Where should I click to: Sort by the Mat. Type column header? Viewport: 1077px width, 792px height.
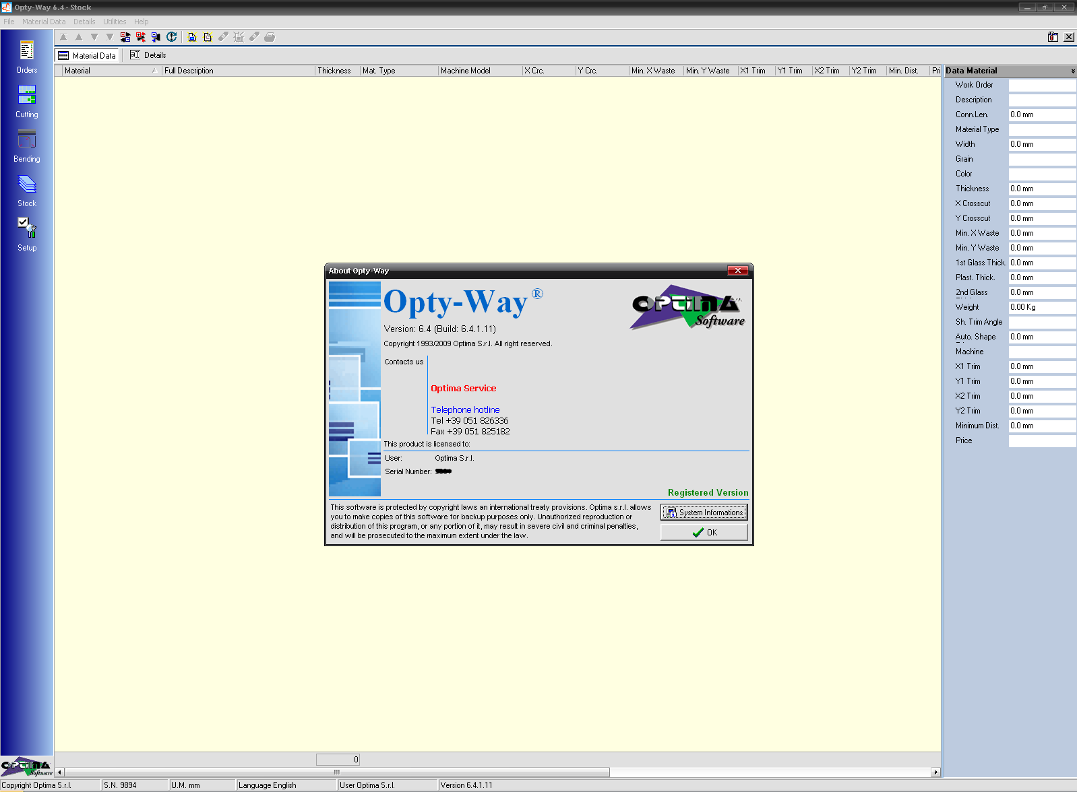(x=399, y=71)
